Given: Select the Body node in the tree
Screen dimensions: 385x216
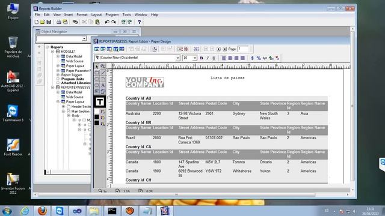Looking at the screenshot, I should click(x=76, y=116).
